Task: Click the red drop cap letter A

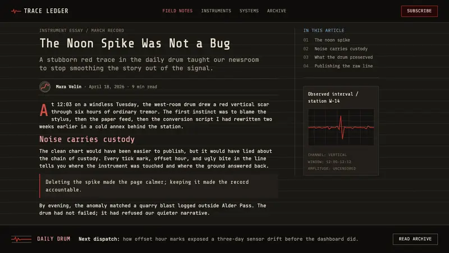Action: pos(44,110)
